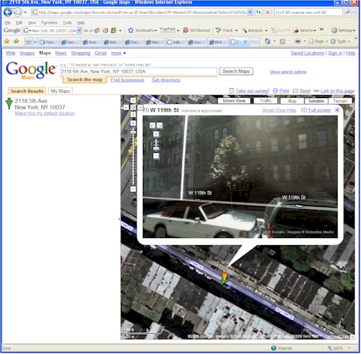Expand the Google 'more' links dropdown
The image size is (361, 354).
(x=118, y=53)
